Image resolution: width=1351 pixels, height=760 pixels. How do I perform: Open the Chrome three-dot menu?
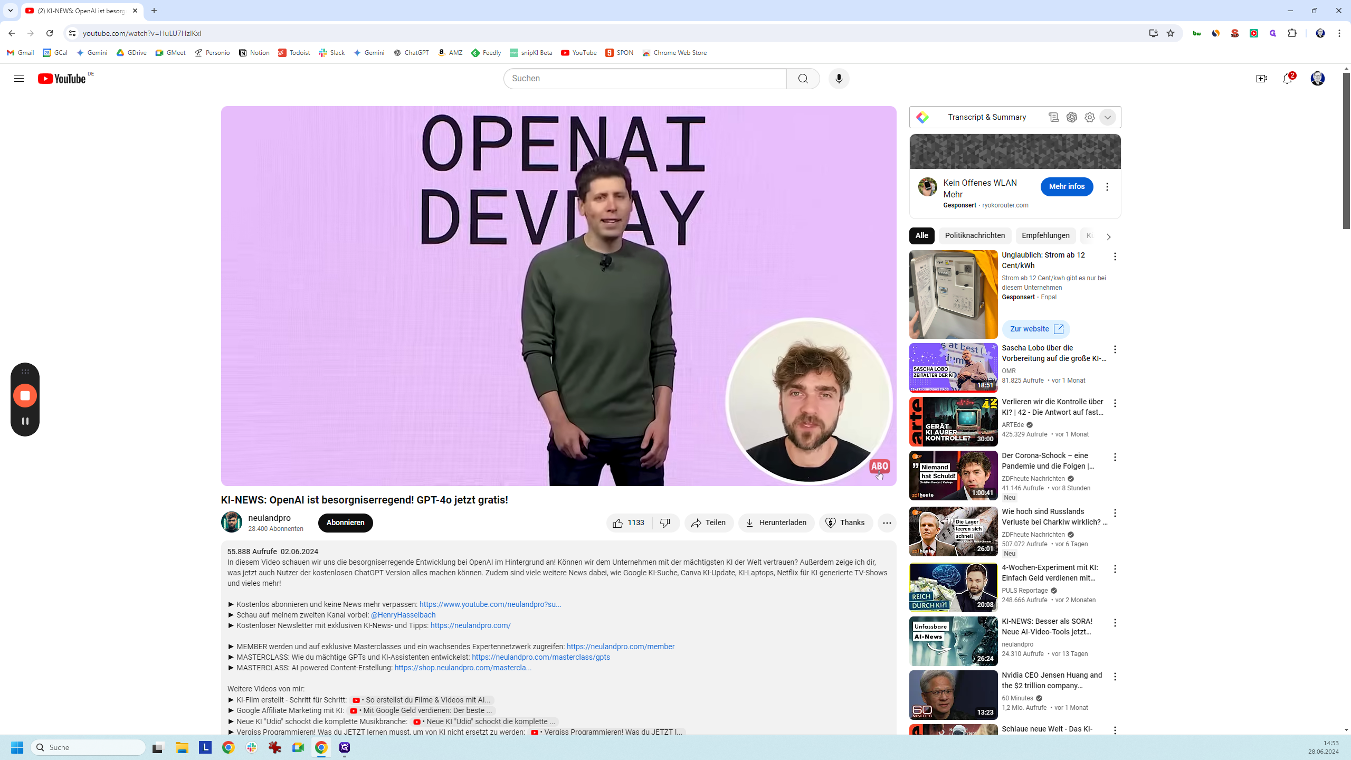tap(1339, 33)
